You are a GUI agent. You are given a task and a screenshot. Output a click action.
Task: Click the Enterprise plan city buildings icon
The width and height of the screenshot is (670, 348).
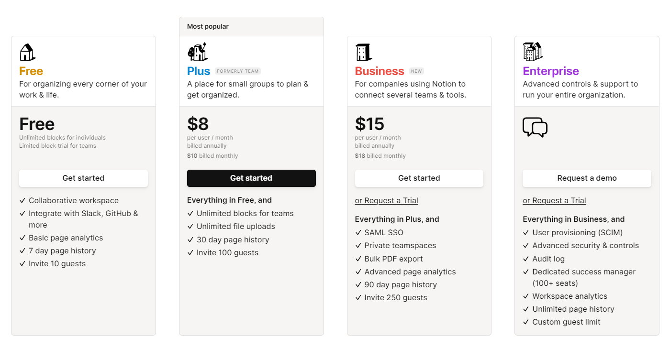click(533, 52)
